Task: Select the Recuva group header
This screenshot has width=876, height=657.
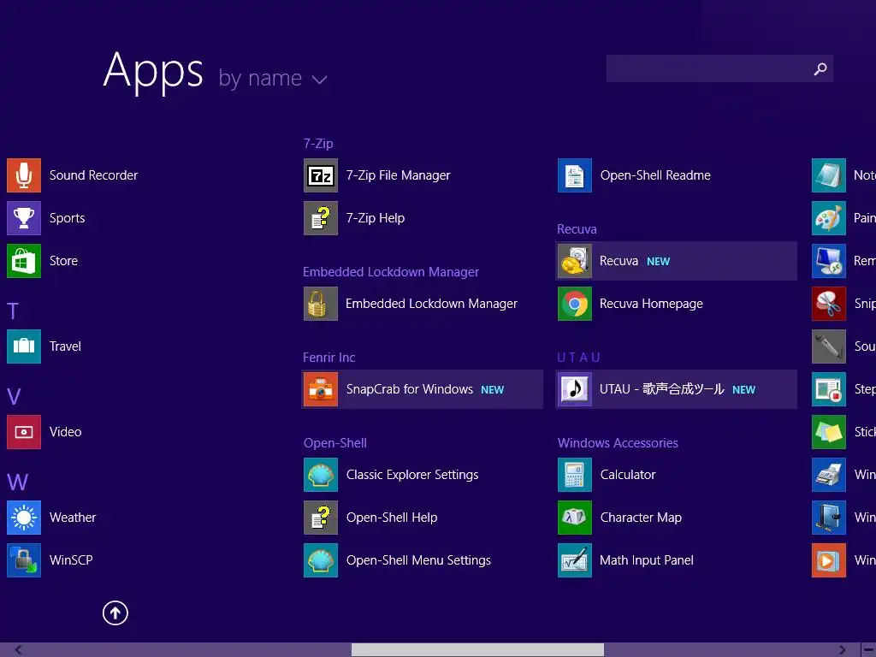Action: coord(577,229)
